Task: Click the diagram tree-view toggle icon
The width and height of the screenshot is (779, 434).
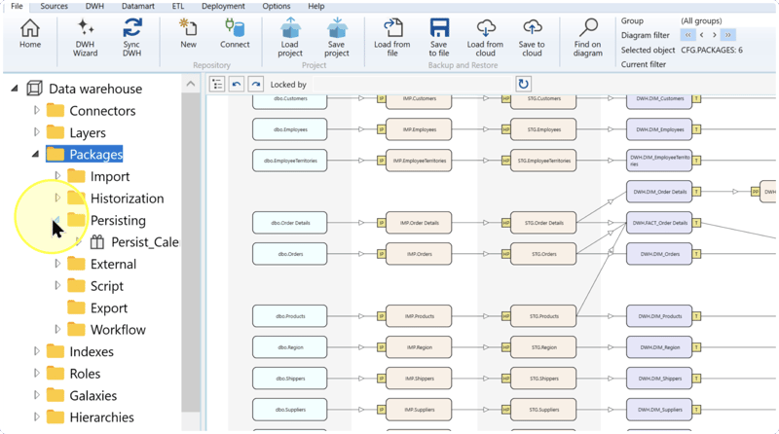Action: pyautogui.click(x=217, y=84)
